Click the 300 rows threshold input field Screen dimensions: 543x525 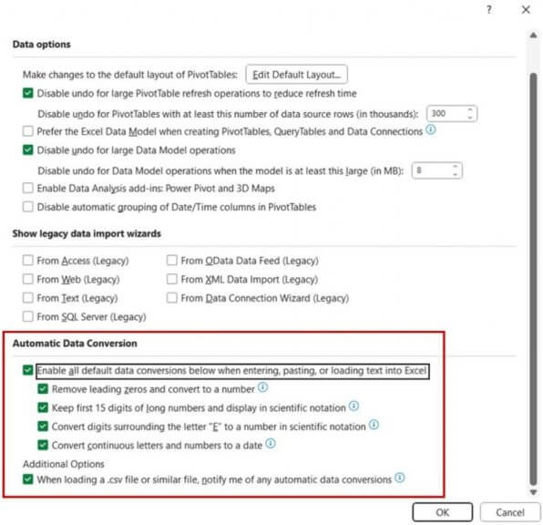446,114
